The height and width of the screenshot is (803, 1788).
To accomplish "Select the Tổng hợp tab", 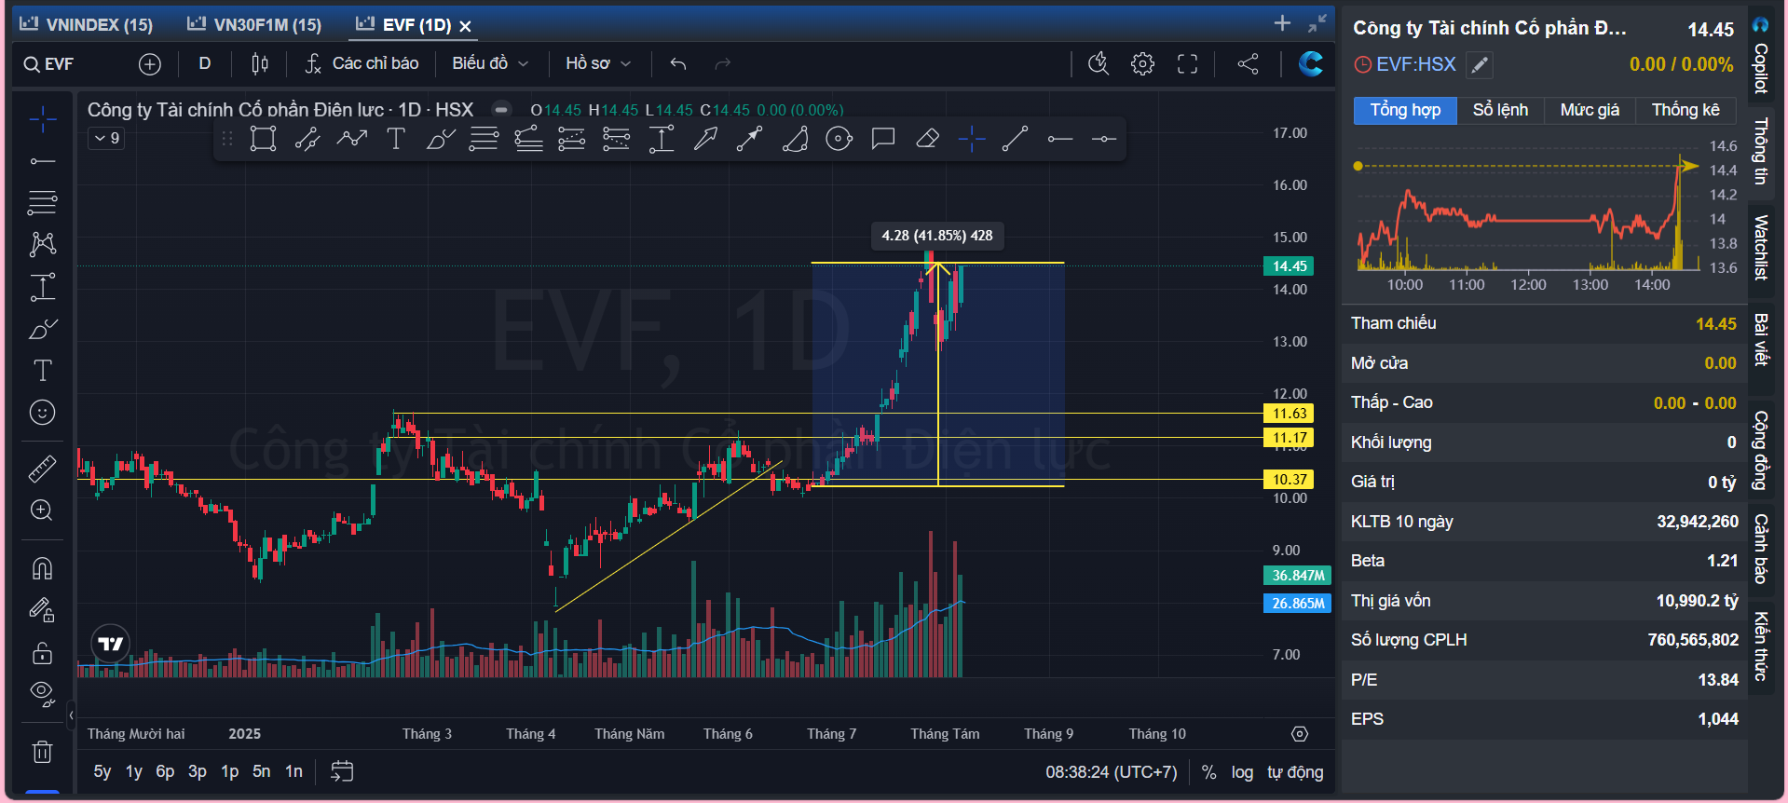I will tap(1405, 110).
